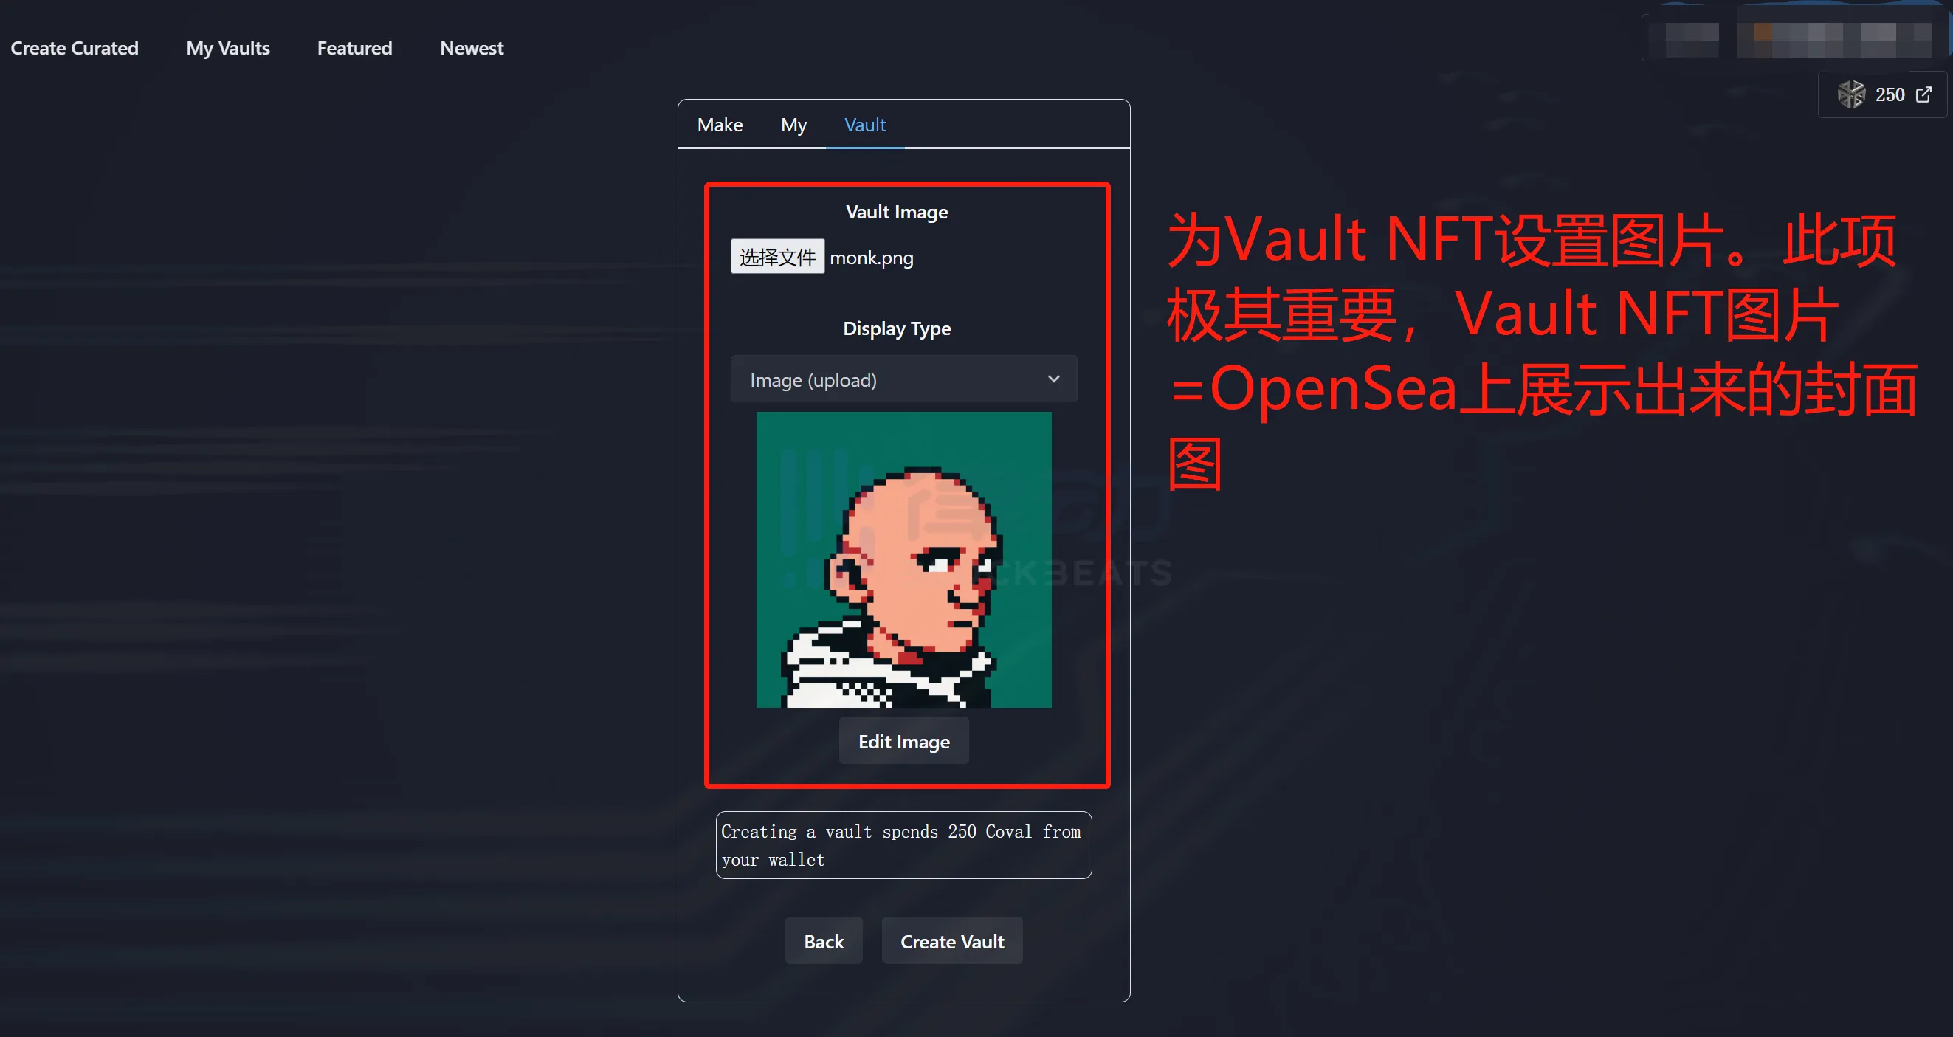
Task: Click the external link icon next to 250
Action: click(1926, 92)
